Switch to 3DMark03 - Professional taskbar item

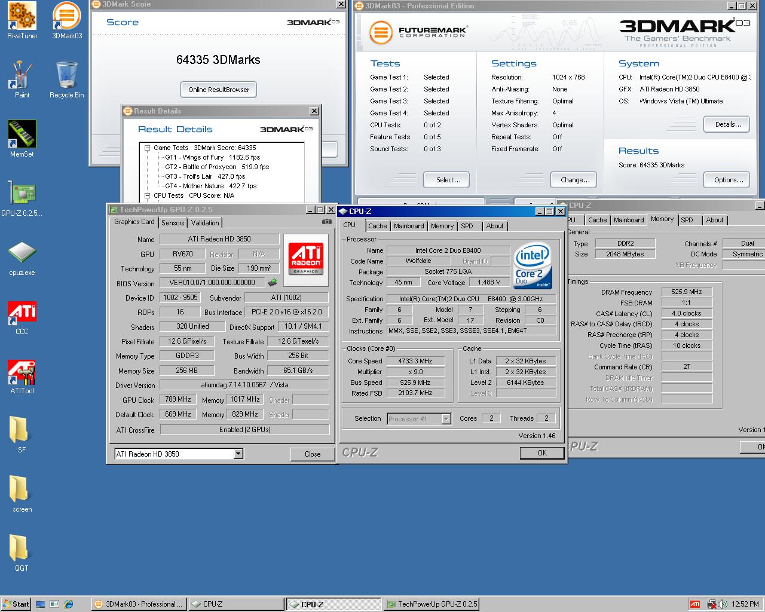point(139,604)
